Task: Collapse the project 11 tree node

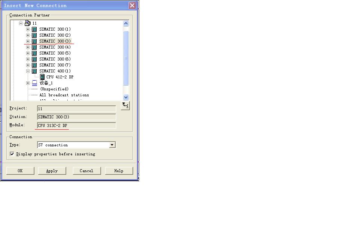Action: tap(21, 23)
